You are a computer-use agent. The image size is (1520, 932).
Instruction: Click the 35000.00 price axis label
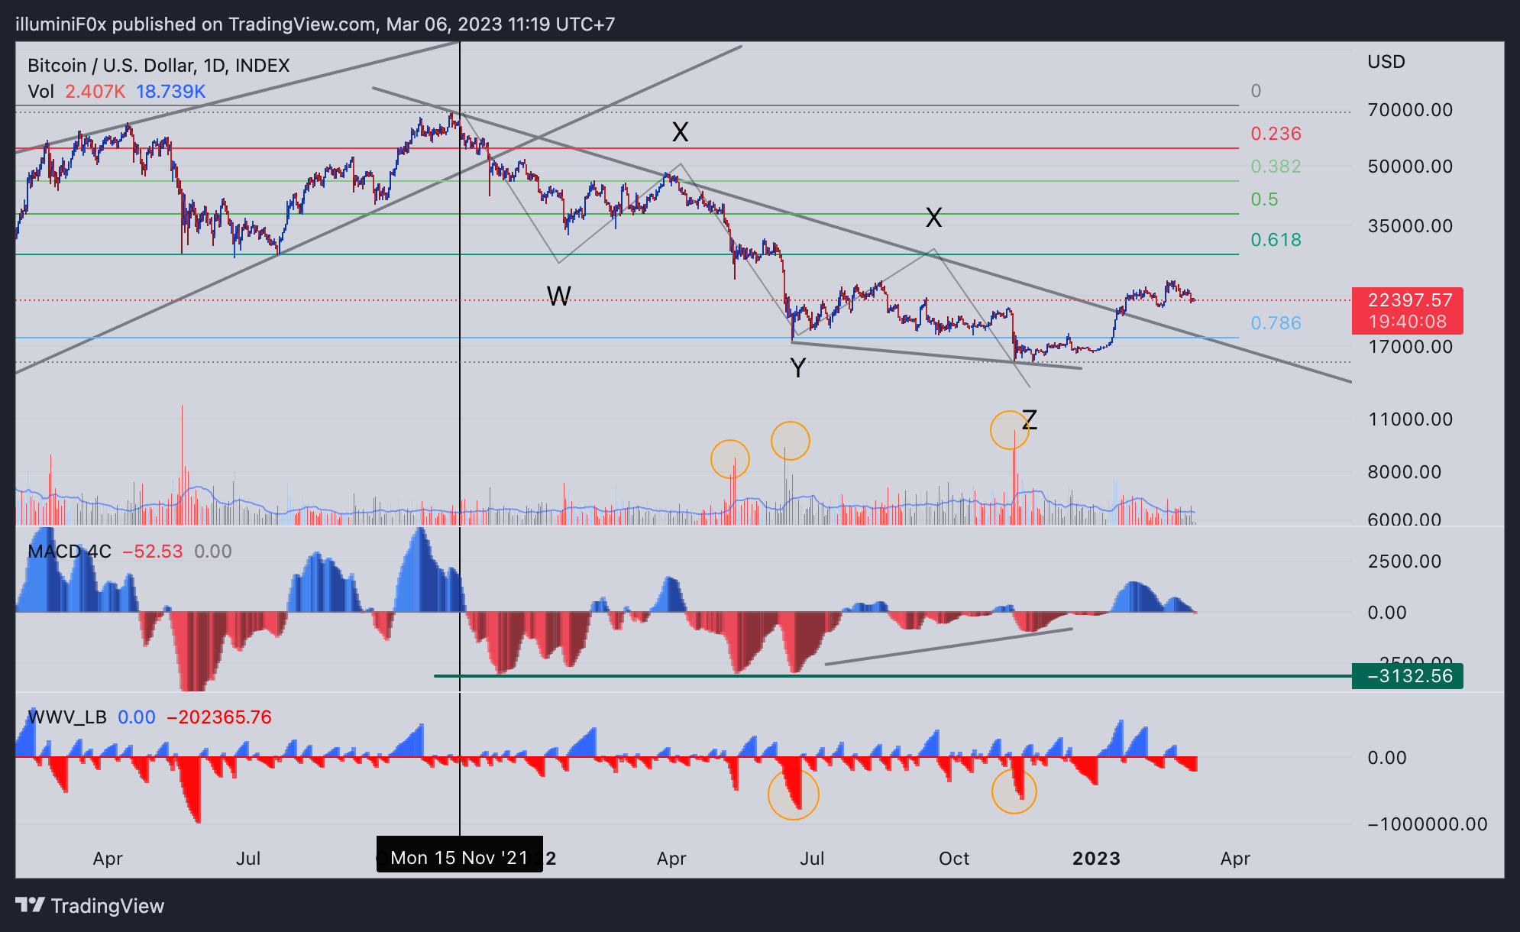click(x=1410, y=226)
